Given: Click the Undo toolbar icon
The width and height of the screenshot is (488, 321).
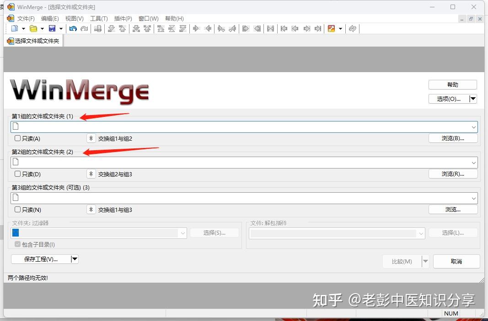Looking at the screenshot, I should (x=73, y=28).
